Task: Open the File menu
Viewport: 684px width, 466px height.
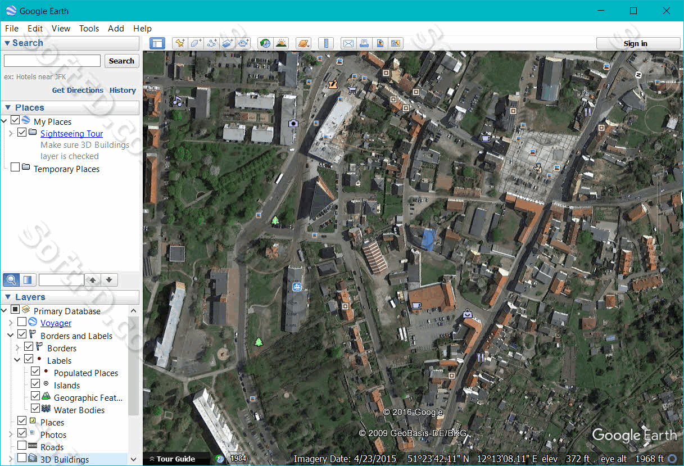Action: (12, 29)
